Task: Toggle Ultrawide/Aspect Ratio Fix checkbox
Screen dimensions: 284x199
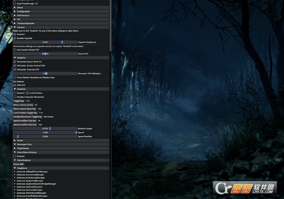Action: pyautogui.click(x=15, y=61)
